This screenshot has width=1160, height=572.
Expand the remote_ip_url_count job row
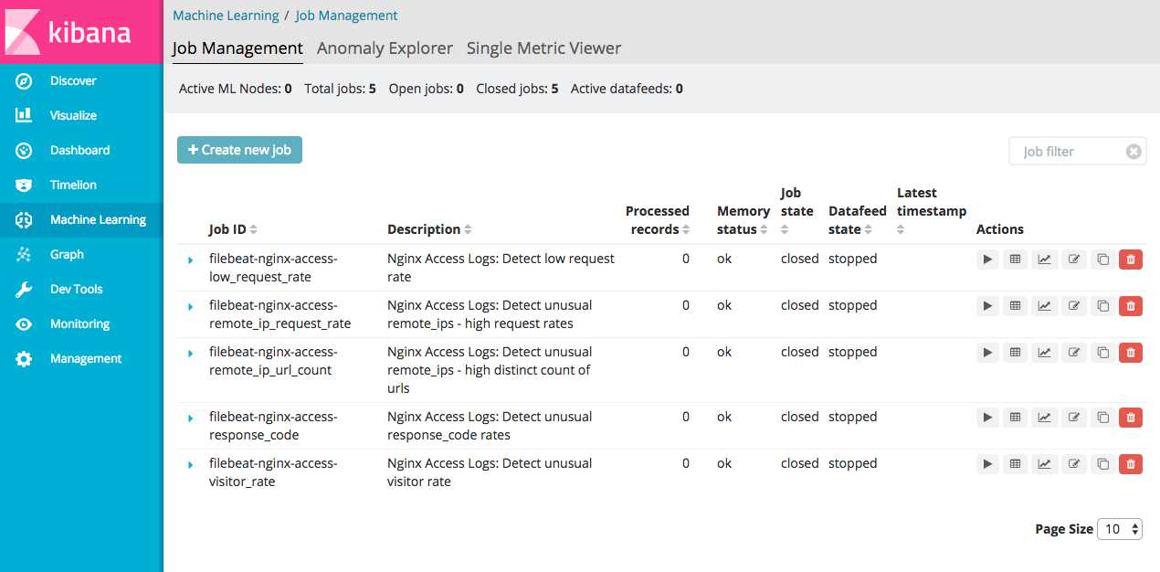coord(190,354)
